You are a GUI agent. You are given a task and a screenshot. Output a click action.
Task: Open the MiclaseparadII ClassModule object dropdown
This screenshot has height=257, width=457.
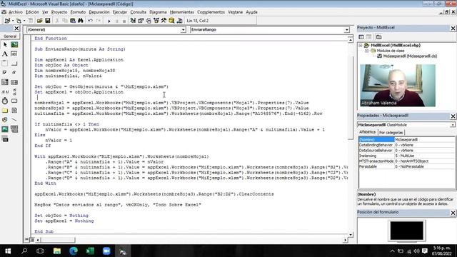click(x=452, y=125)
